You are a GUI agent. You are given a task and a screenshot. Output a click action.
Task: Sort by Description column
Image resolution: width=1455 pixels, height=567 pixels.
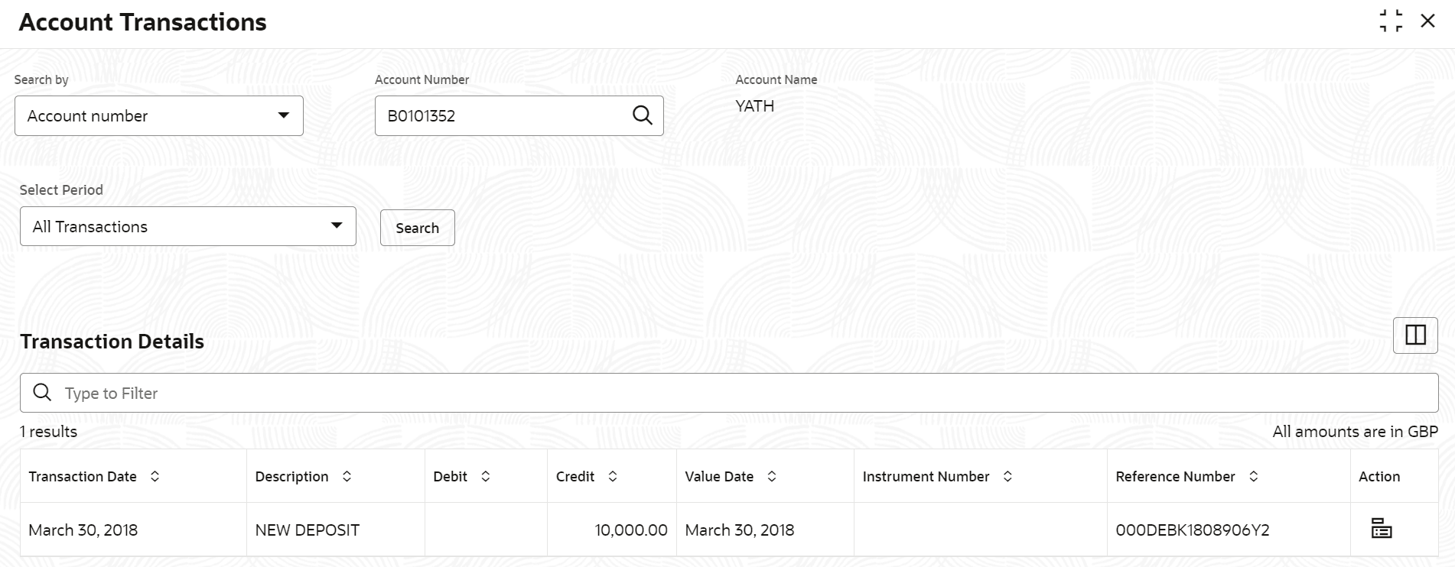347,477
